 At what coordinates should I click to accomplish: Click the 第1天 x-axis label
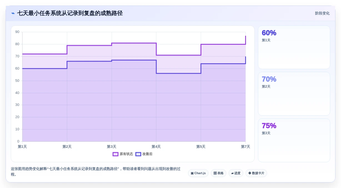point(22,147)
